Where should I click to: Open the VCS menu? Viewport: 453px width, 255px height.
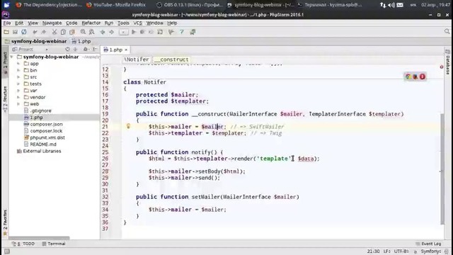click(x=137, y=23)
